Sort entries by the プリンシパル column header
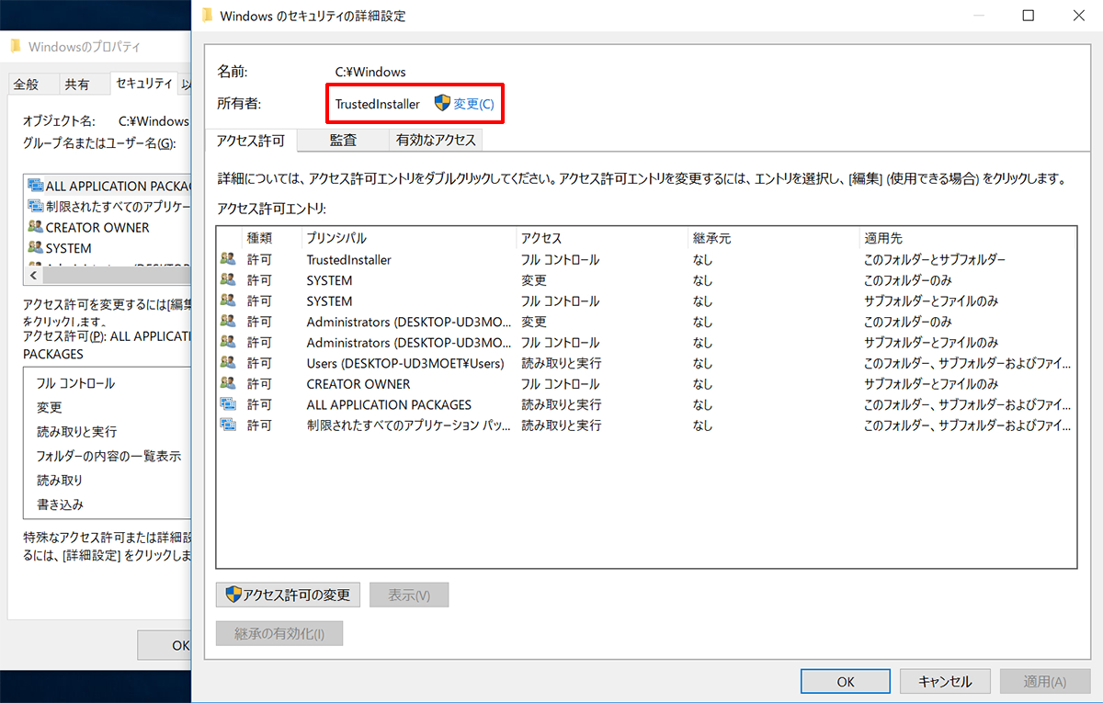 coord(409,238)
